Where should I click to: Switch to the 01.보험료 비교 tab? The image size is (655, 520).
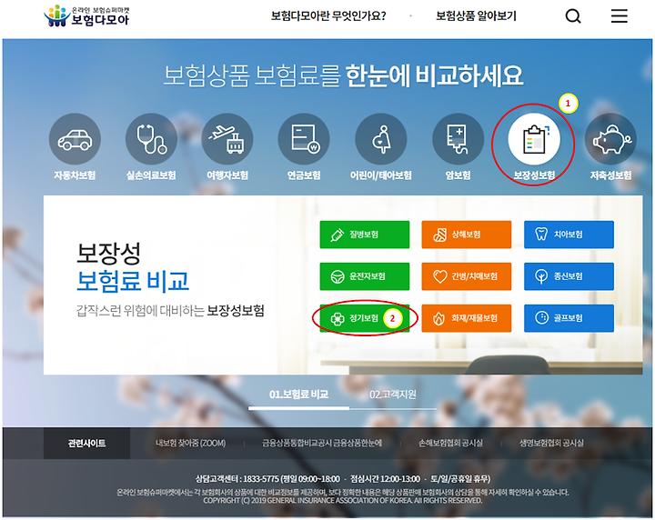[298, 395]
